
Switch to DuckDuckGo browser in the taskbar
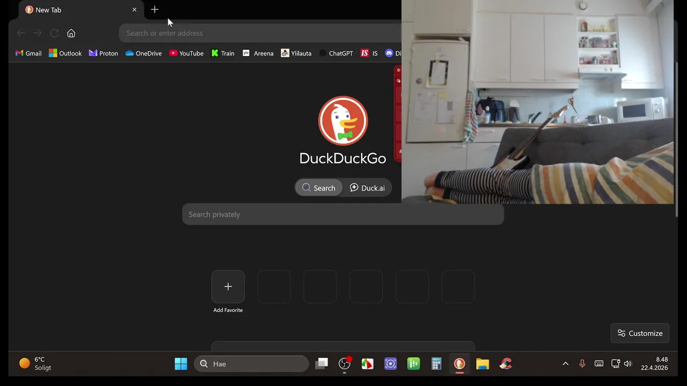pos(459,363)
